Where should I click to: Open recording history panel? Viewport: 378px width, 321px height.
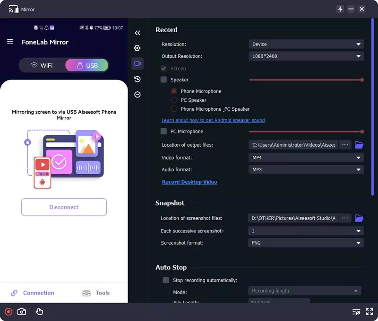point(137,79)
